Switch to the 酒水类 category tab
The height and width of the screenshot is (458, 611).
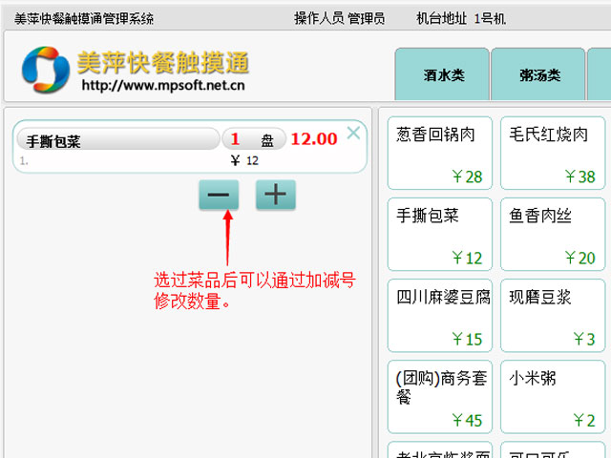tap(443, 74)
